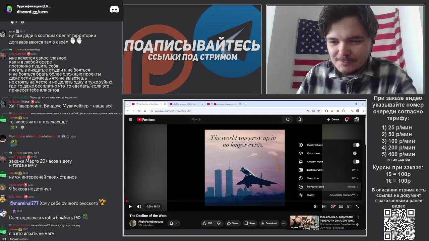This screenshot has width=429, height=241.
Task: Start voice search with the microphone icon
Action: tap(300, 119)
